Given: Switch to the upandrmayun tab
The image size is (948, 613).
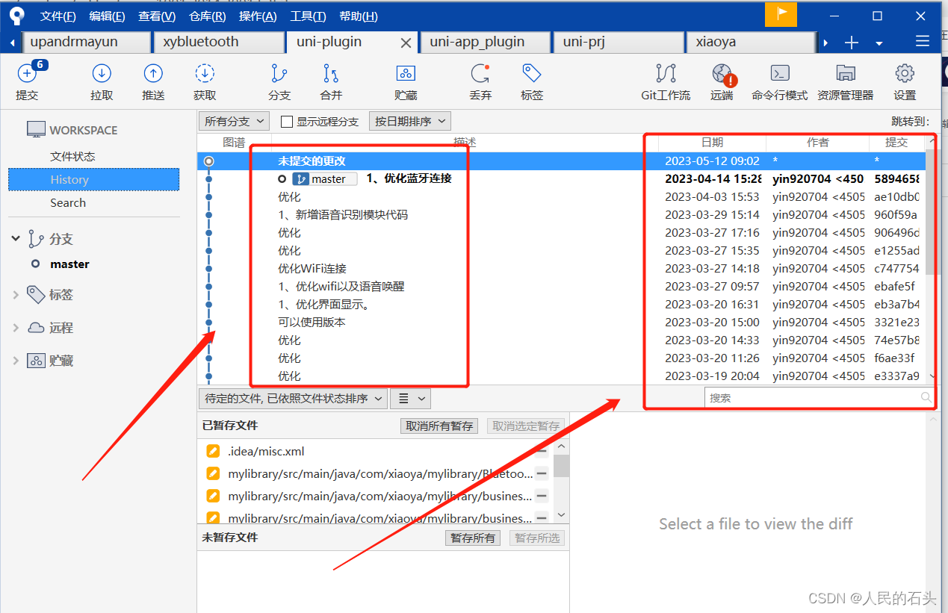Looking at the screenshot, I should click(x=85, y=43).
